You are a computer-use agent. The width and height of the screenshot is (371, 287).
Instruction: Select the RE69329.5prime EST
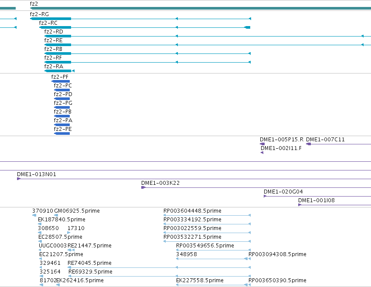click(160, 276)
